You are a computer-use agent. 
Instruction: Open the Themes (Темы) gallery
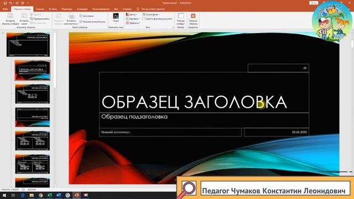116,19
